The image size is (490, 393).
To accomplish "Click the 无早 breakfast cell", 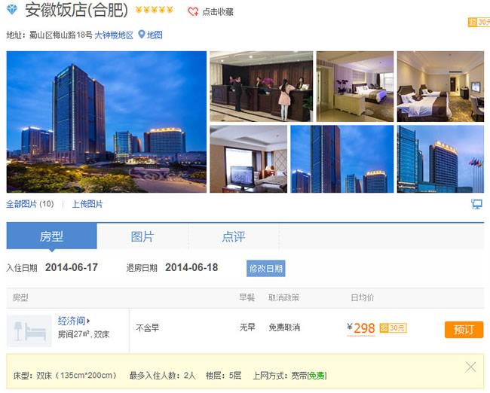I will click(x=247, y=327).
